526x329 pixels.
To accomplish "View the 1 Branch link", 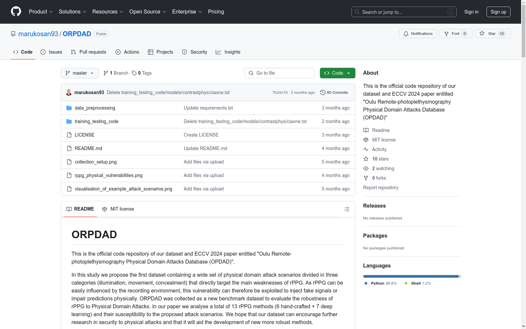I will (x=116, y=73).
